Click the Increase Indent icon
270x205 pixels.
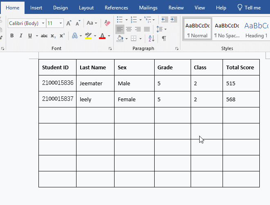click(174, 19)
